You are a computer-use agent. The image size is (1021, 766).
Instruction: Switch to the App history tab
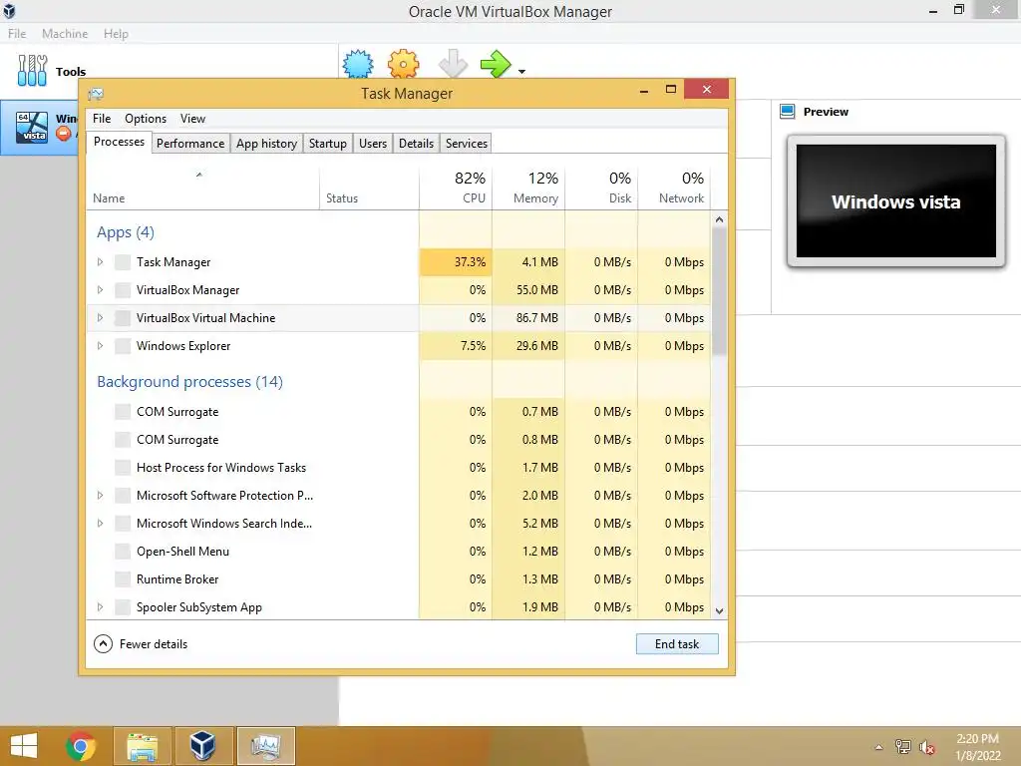pyautogui.click(x=266, y=144)
